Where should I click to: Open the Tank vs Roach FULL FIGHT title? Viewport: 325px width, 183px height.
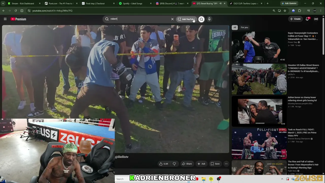click(x=302, y=133)
